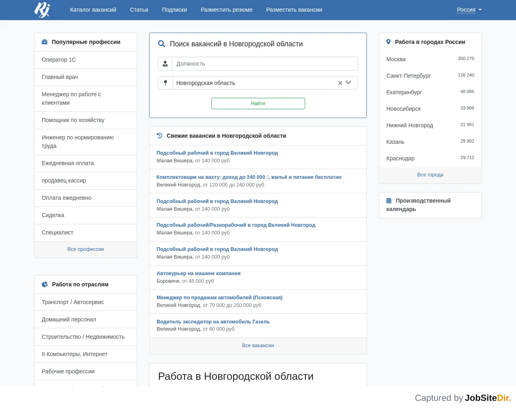This screenshot has height=410, width=516.
Task: Open Менеджер по продажам автомобилей vacancy
Action: click(219, 298)
